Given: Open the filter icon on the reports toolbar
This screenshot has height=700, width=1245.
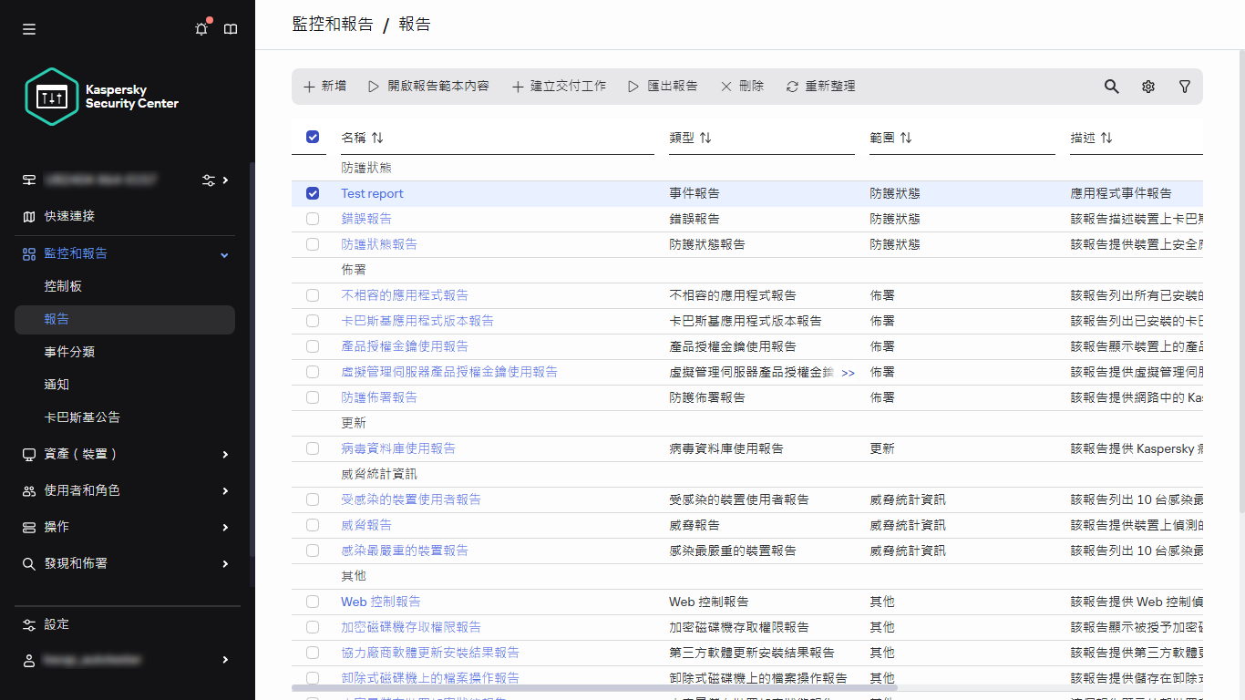Looking at the screenshot, I should tap(1184, 86).
